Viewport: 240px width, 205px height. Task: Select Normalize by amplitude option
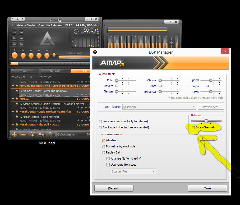tap(103, 146)
